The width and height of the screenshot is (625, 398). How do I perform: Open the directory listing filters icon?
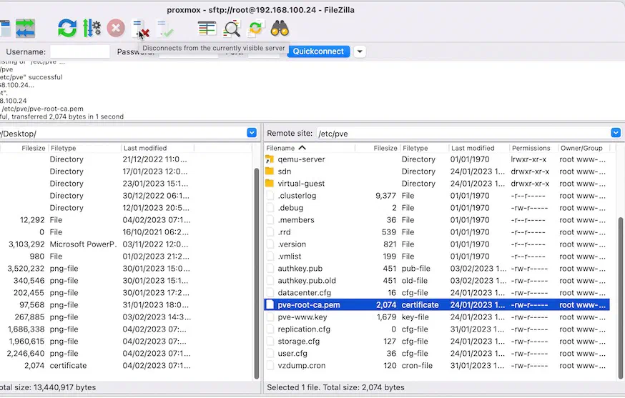[x=207, y=29]
